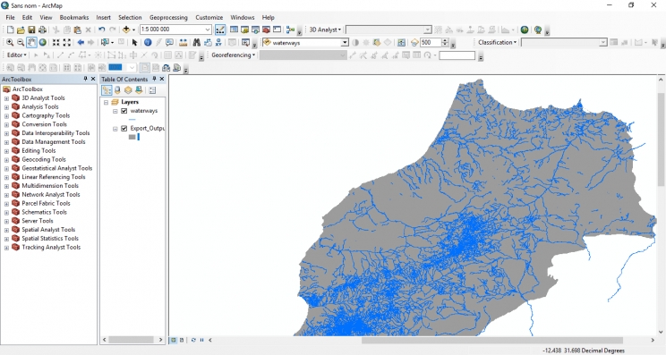The width and height of the screenshot is (666, 355).
Task: Click the Full Extent globe icon
Action: pyautogui.click(x=43, y=42)
